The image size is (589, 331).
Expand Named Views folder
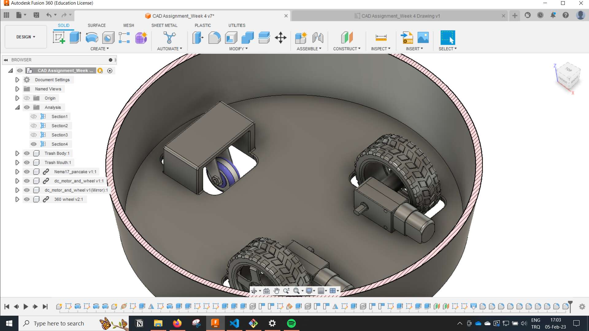pos(17,89)
